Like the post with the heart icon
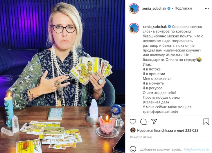This screenshot has width=212, height=153. (133, 122)
